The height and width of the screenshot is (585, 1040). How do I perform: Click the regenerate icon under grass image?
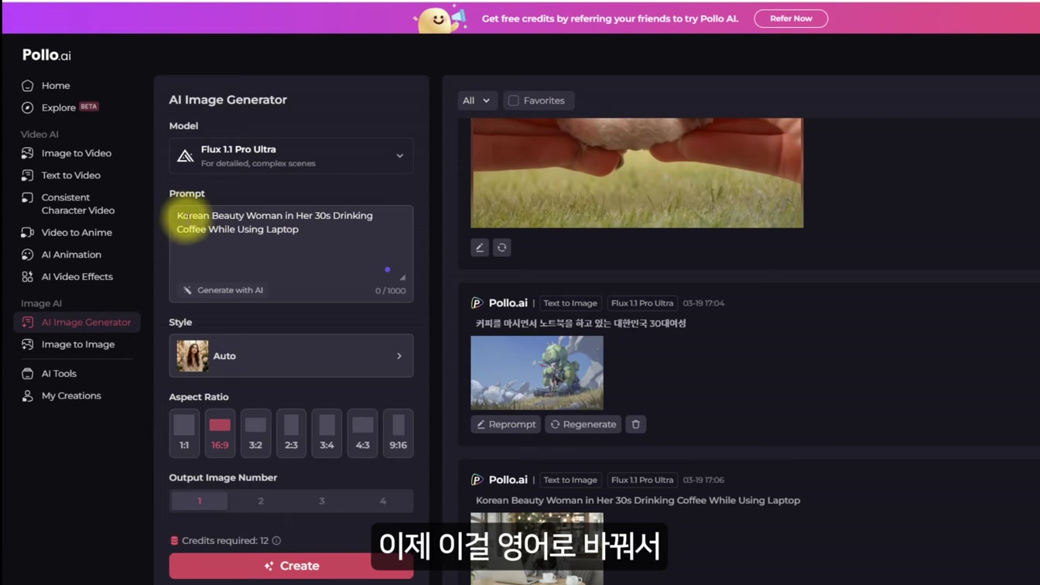tap(501, 248)
